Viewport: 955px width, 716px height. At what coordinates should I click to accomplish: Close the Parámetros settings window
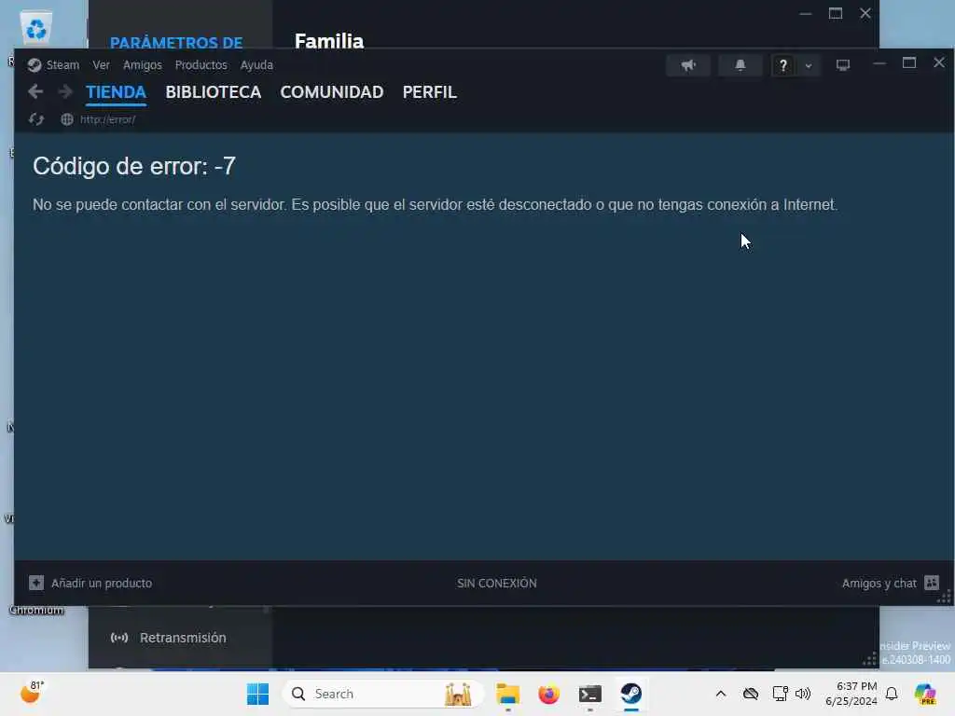865,13
